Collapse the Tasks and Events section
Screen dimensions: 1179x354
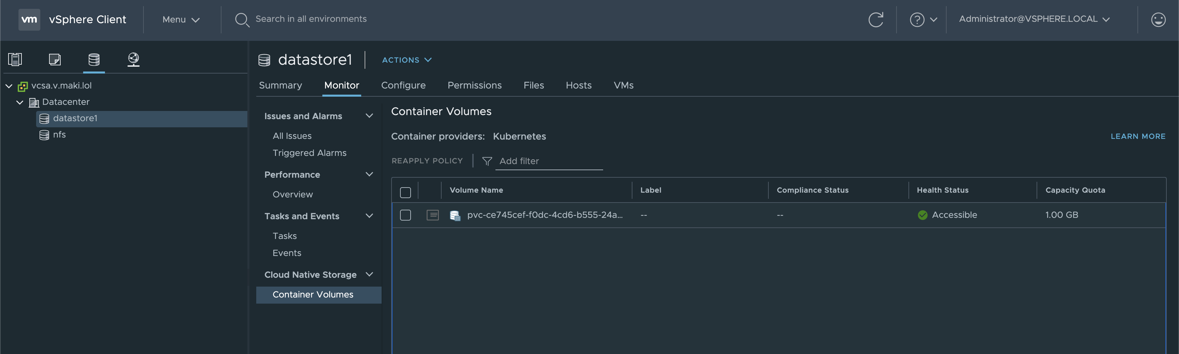click(x=369, y=216)
